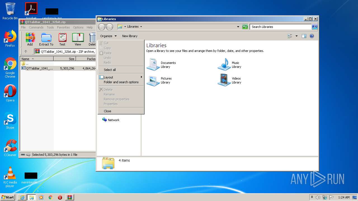This screenshot has height=201, width=358.
Task: Click the WinRAR archive path field
Action: coord(65,51)
